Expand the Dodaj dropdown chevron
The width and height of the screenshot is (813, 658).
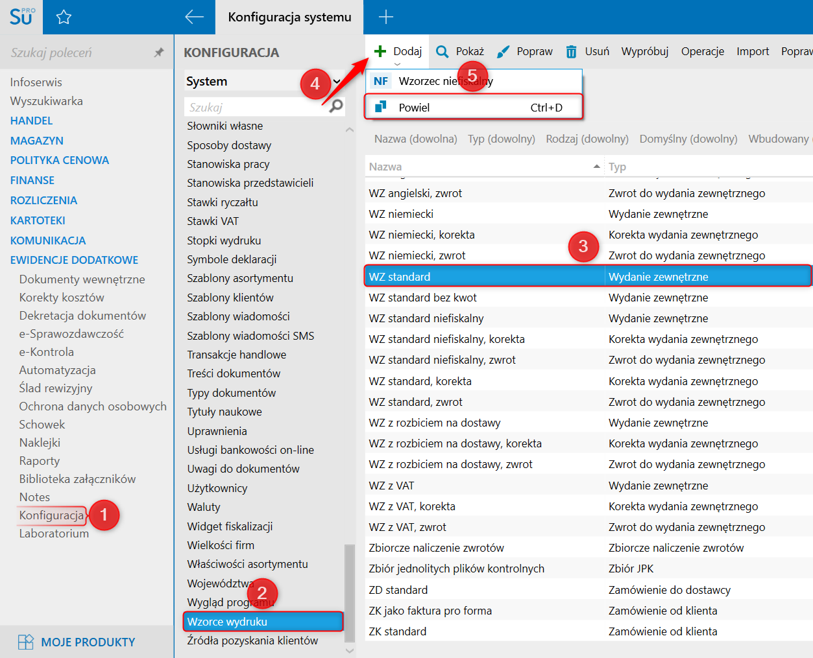coord(397,64)
